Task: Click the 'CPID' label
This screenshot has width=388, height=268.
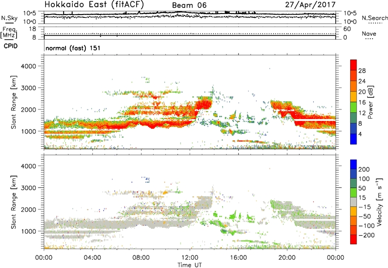Action: [11, 46]
